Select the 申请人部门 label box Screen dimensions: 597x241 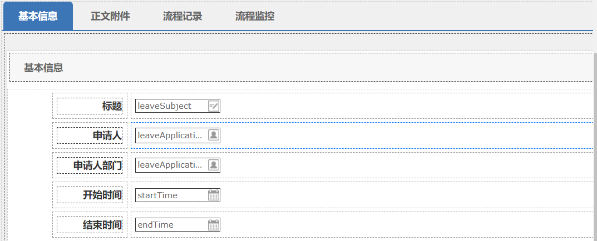[90, 165]
